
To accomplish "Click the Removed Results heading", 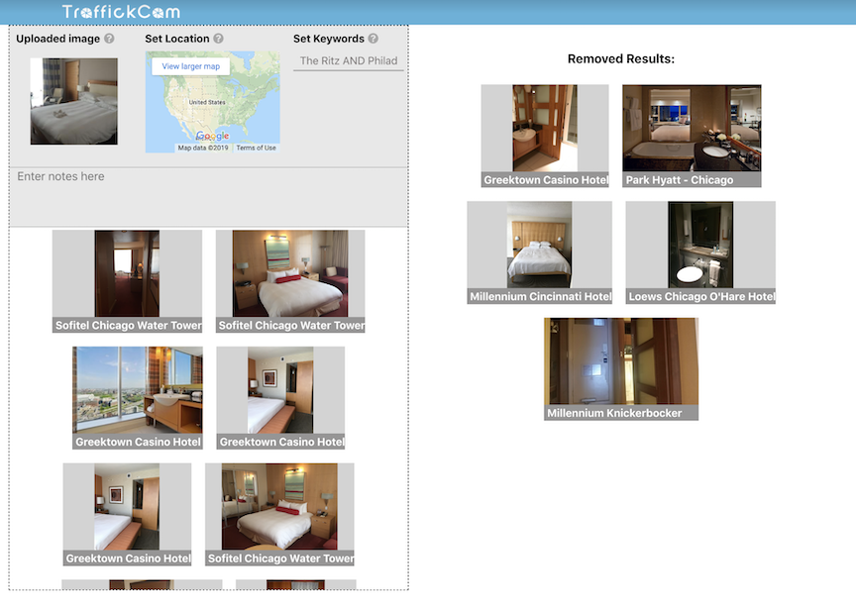I will coord(621,59).
